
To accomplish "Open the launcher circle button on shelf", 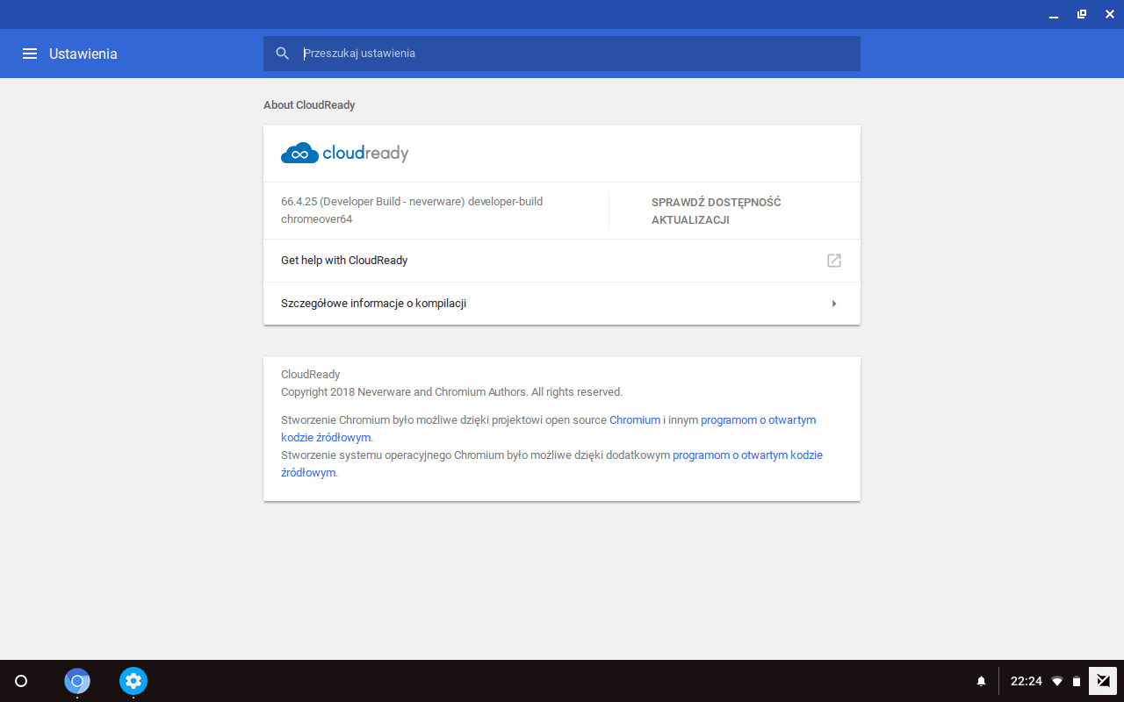I will pos(21,681).
